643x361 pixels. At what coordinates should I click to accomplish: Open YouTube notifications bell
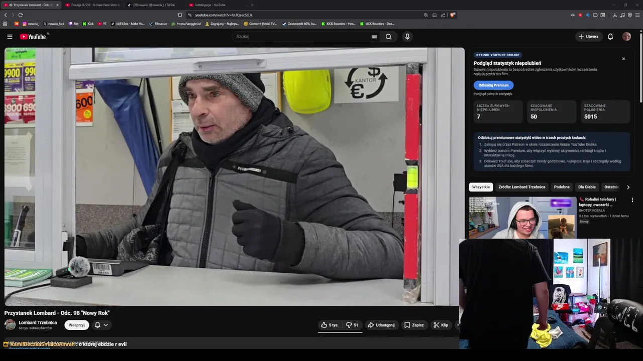point(610,37)
